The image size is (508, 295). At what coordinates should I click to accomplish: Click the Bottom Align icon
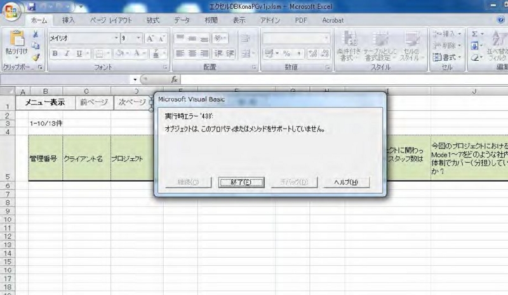pyautogui.click(x=204, y=39)
